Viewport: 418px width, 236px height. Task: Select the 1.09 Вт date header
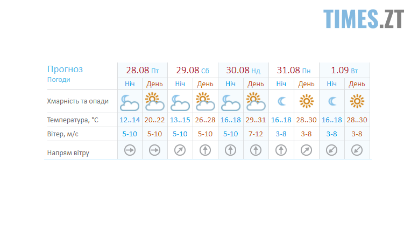click(x=344, y=71)
